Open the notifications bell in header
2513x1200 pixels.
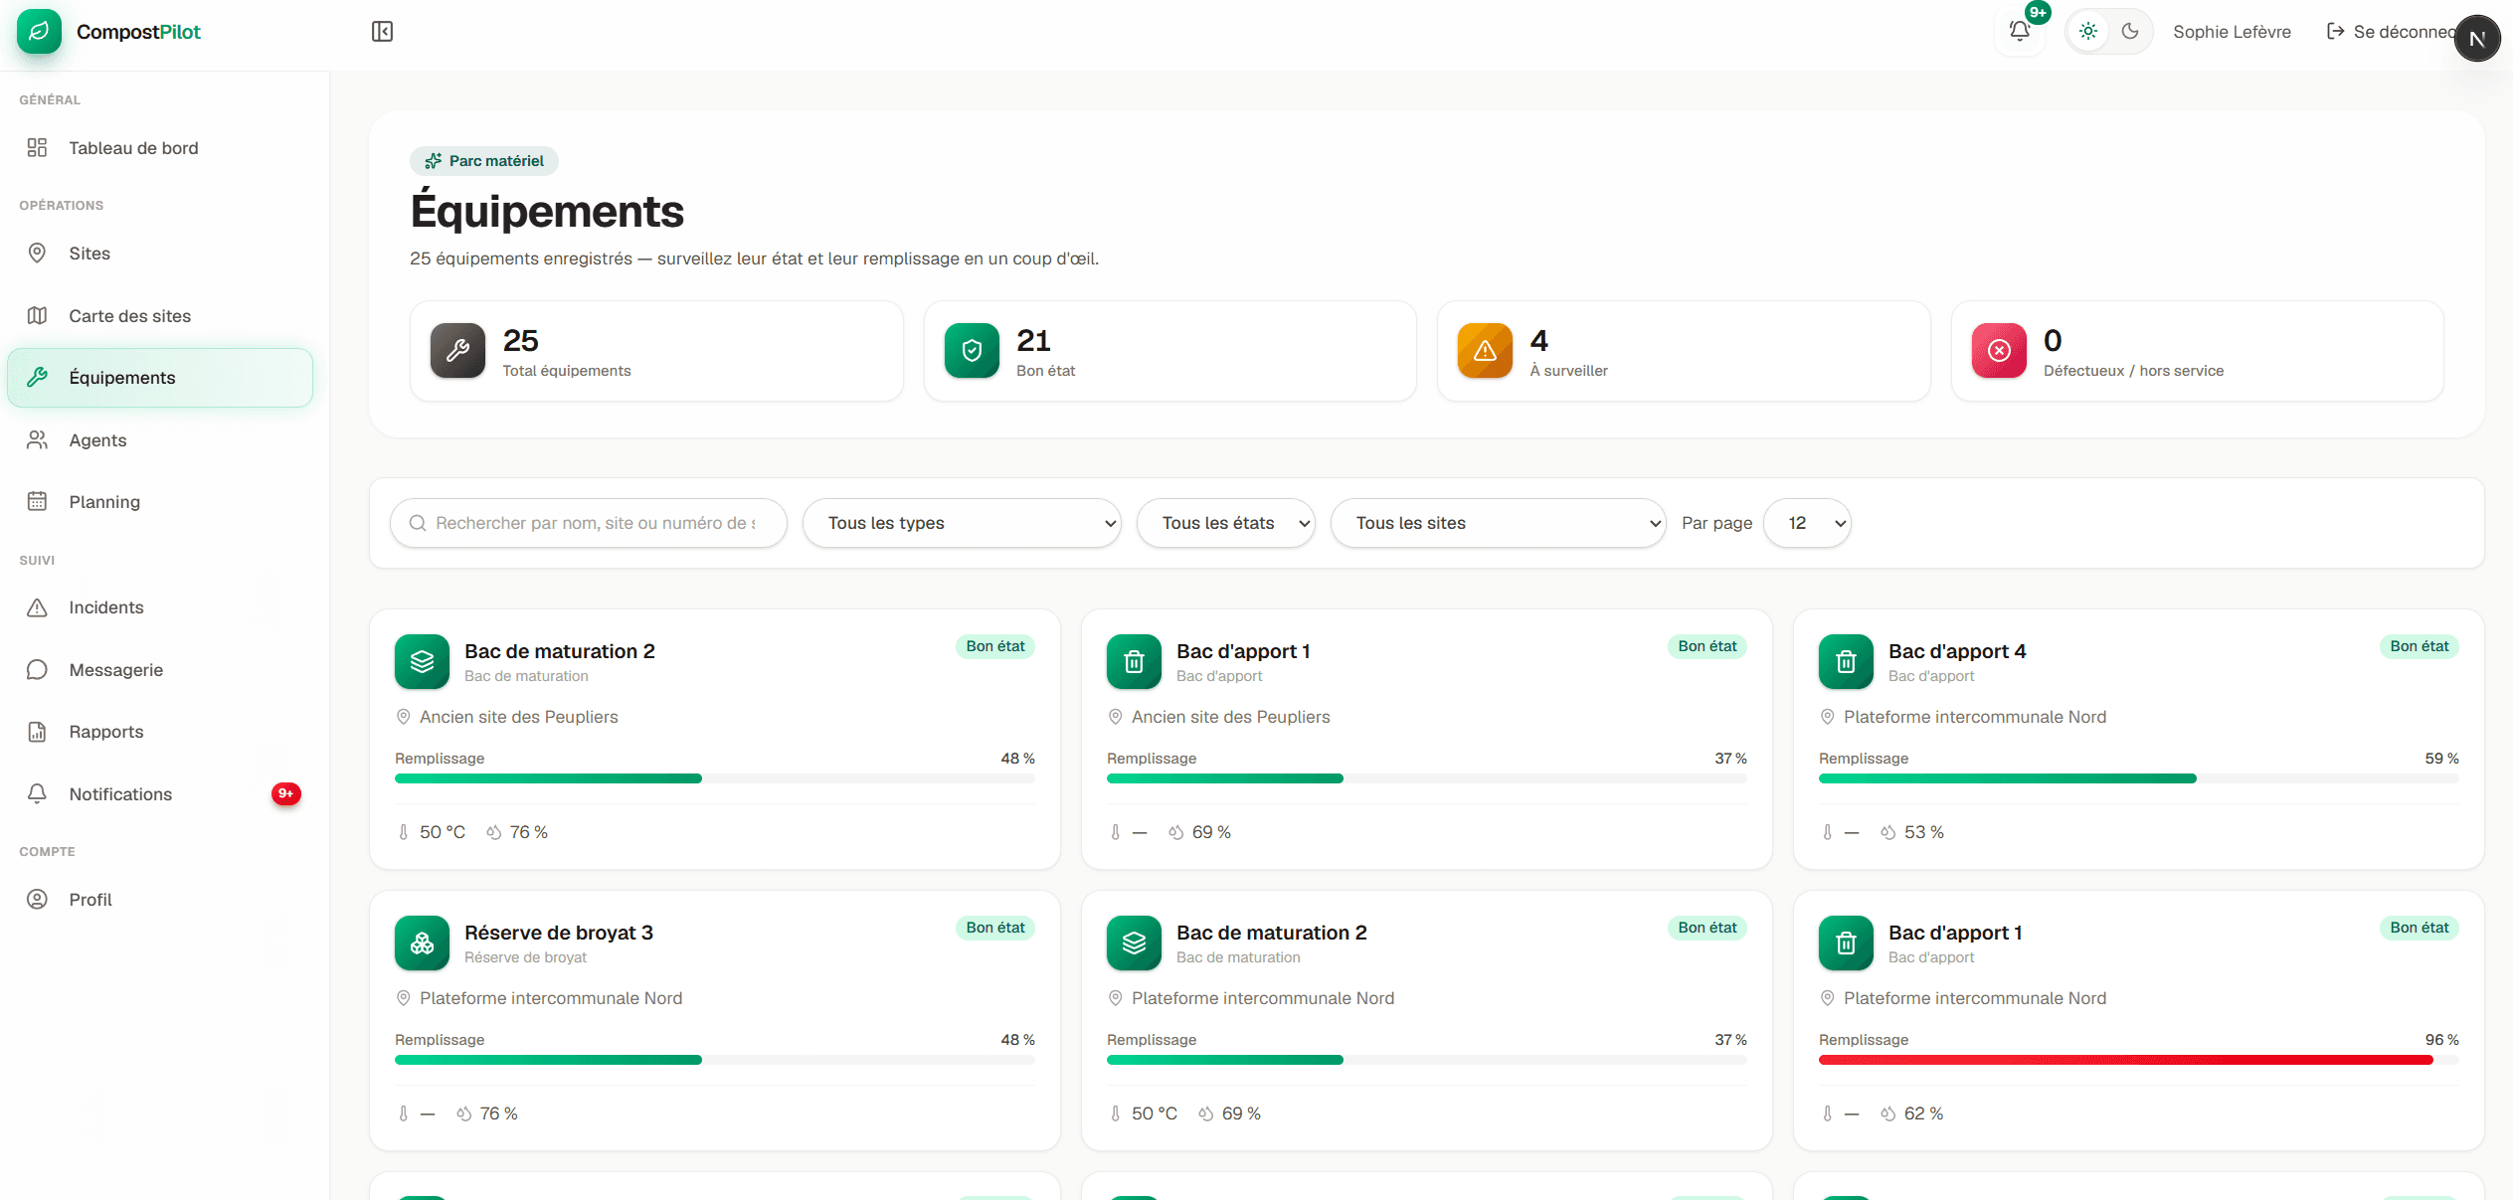(2020, 32)
